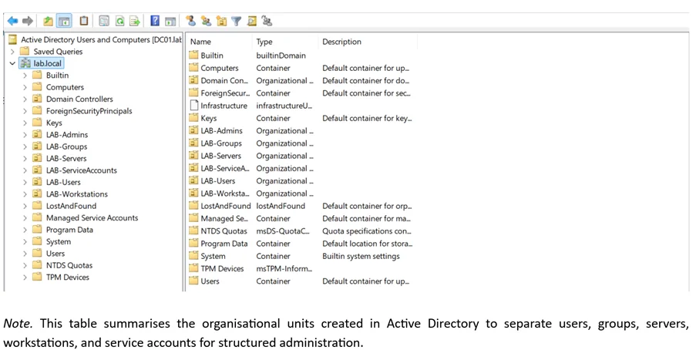The height and width of the screenshot is (350, 696).
Task: Go up one level in console tree
Action: (x=48, y=21)
